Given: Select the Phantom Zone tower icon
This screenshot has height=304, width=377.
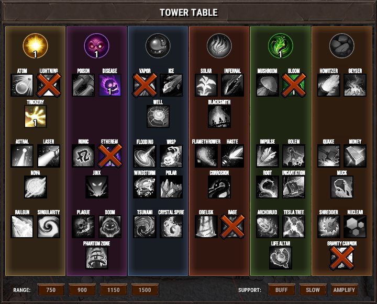Looking at the screenshot, I should [97, 258].
